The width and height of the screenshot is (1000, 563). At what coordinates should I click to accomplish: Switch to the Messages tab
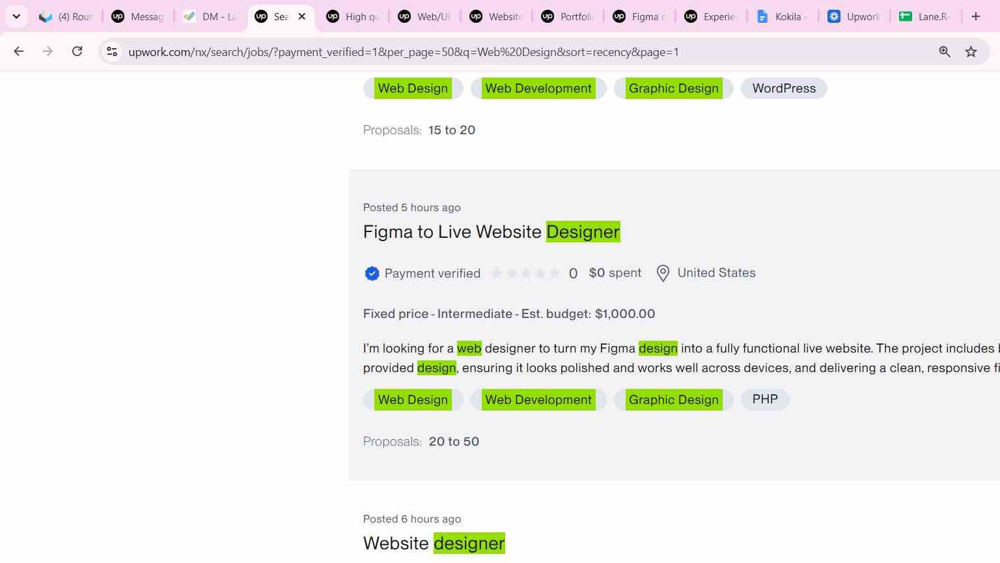click(138, 16)
